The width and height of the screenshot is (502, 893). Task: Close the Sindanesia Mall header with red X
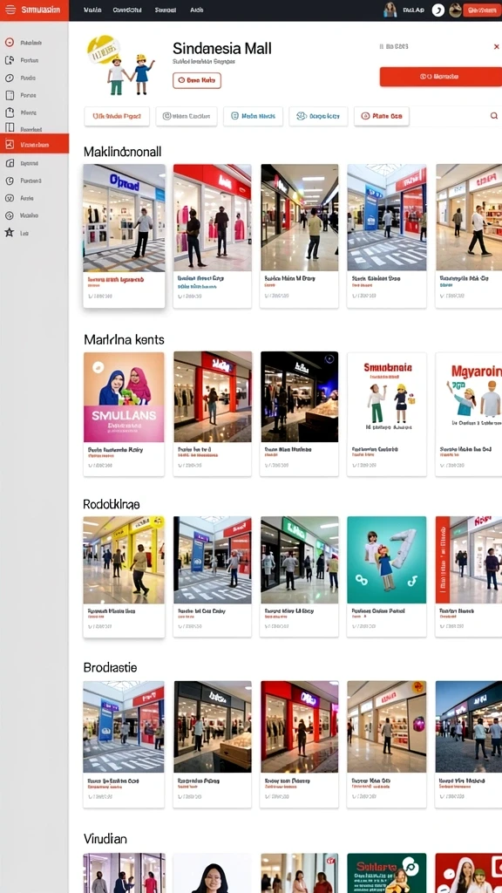click(496, 47)
